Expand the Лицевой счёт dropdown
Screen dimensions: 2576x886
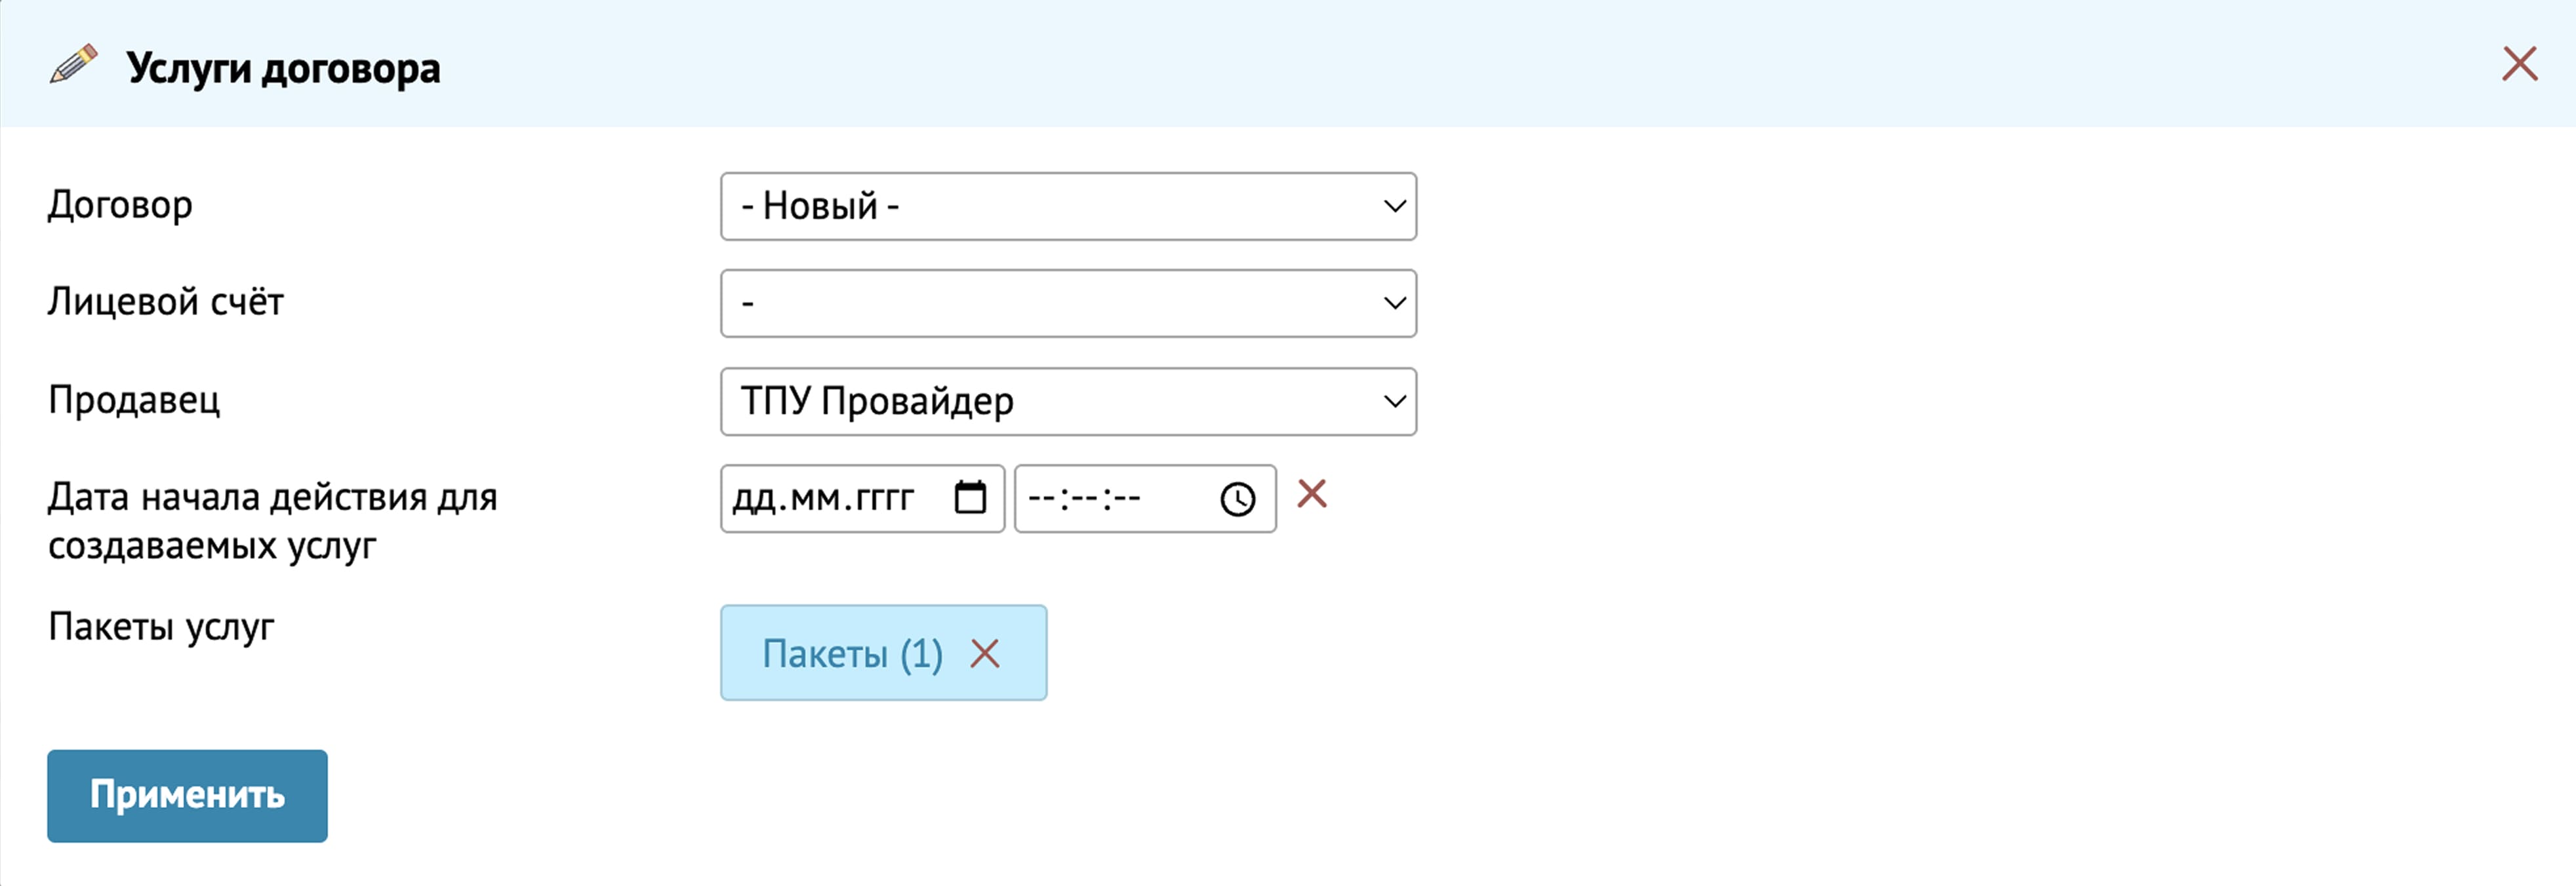[1067, 303]
